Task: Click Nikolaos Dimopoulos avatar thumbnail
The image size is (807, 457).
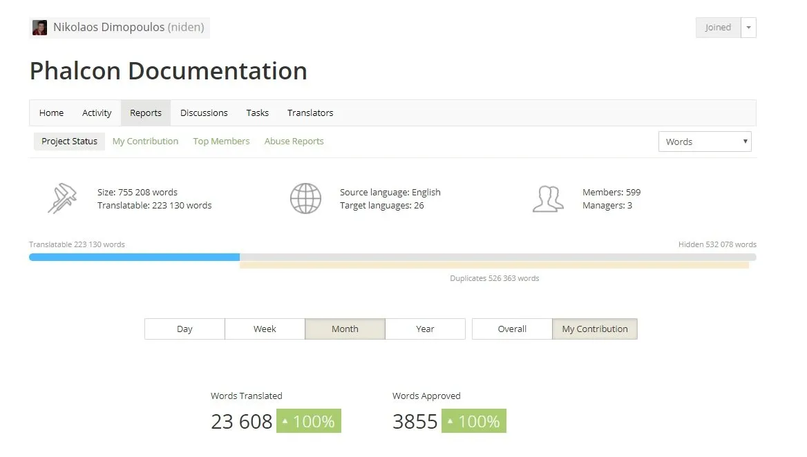Action: [x=39, y=27]
